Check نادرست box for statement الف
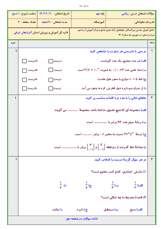Viewport: 161px width, 229px height. [24, 61]
